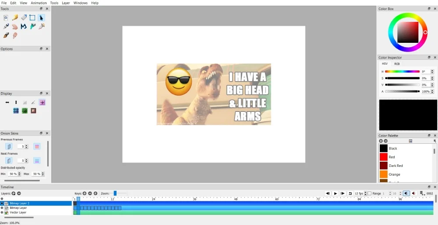Open the Animation menu
The image size is (438, 225).
(39, 3)
